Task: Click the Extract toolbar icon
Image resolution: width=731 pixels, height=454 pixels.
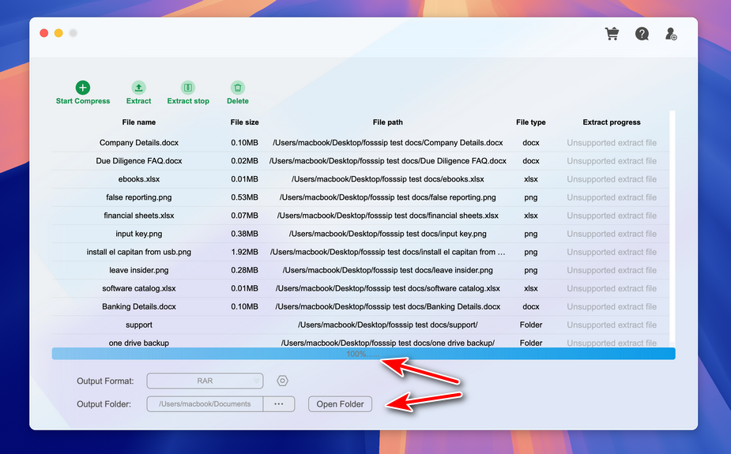Action: coord(138,88)
